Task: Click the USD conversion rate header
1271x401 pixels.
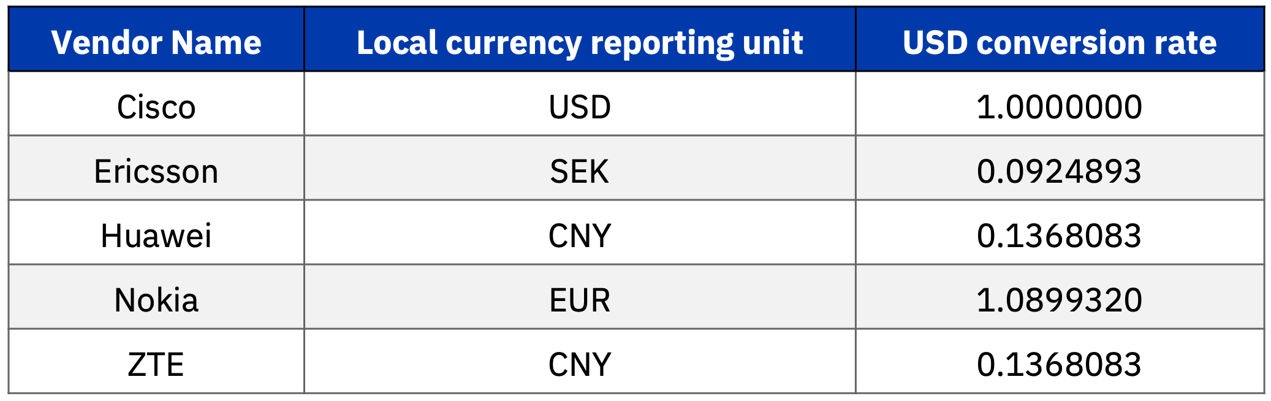Action: click(1060, 39)
